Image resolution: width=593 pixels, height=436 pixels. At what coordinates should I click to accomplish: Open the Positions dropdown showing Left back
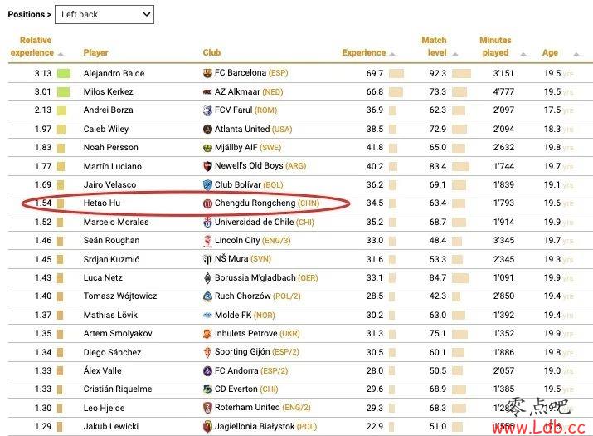(x=105, y=14)
